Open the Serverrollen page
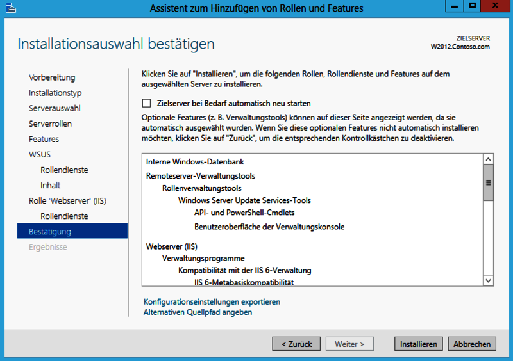The image size is (513, 361). click(x=51, y=124)
